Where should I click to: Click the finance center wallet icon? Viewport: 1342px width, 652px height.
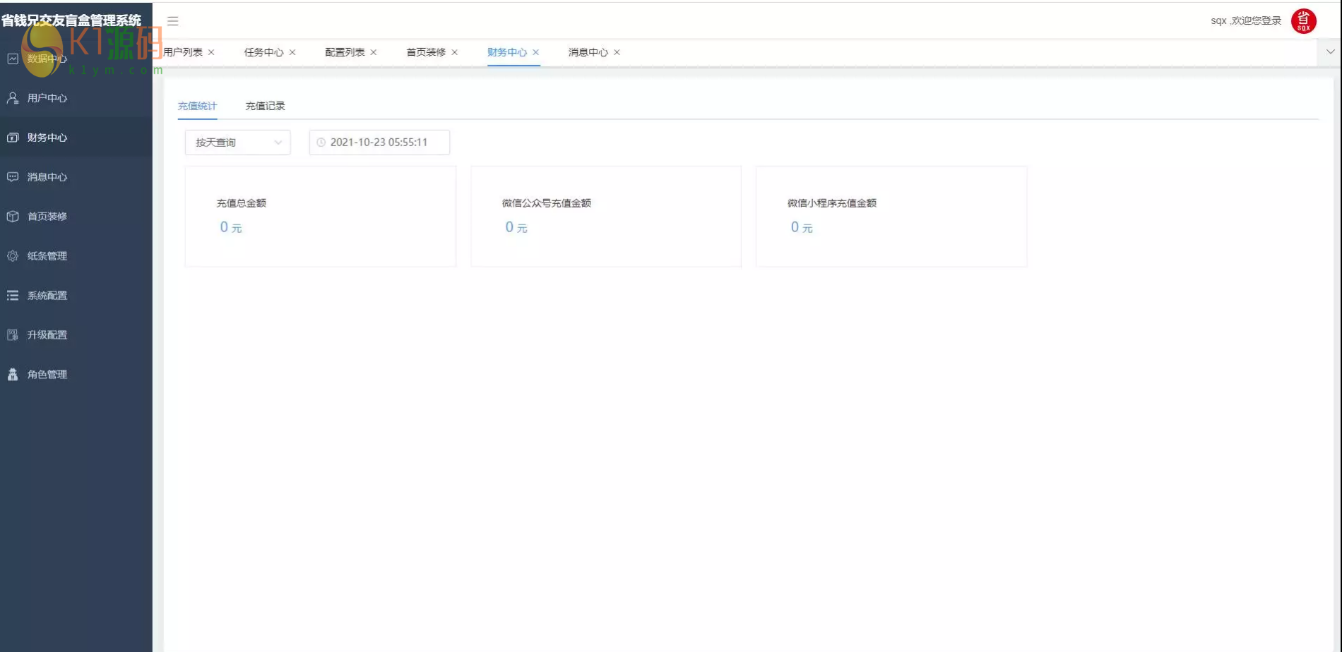(13, 138)
